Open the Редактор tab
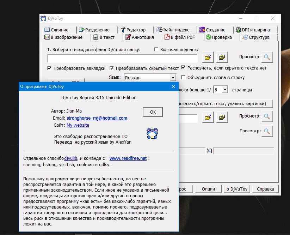 coord(136,30)
